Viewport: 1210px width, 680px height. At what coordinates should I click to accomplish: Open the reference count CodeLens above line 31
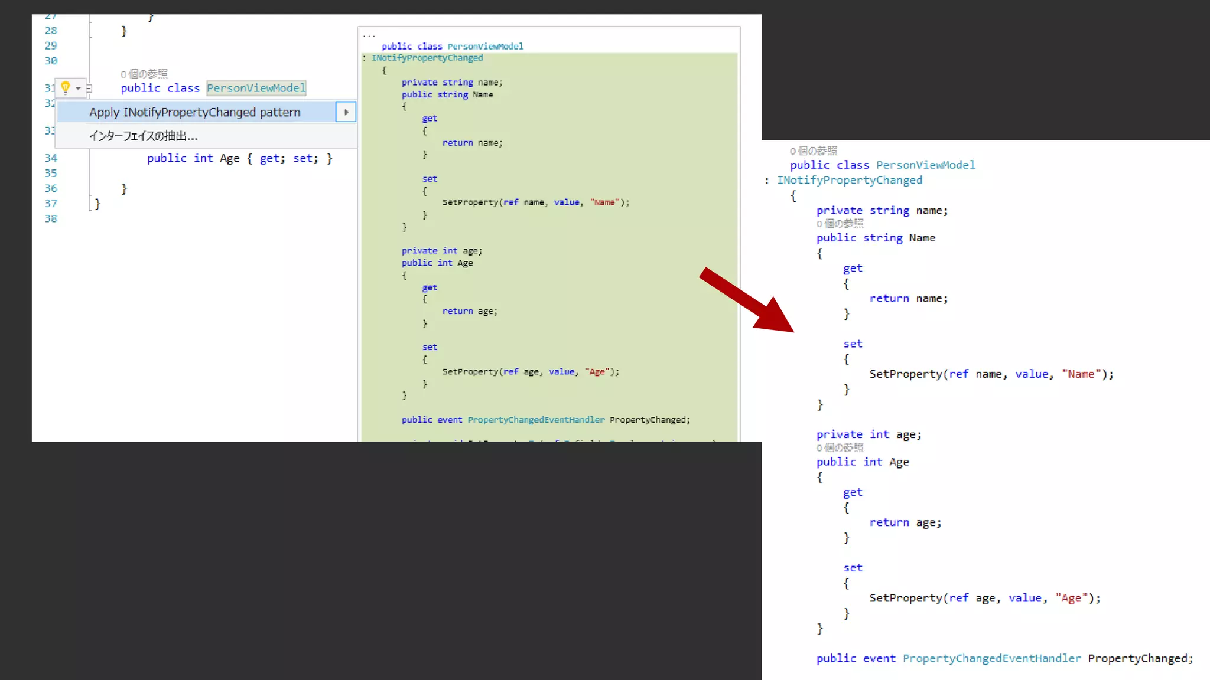(x=144, y=74)
